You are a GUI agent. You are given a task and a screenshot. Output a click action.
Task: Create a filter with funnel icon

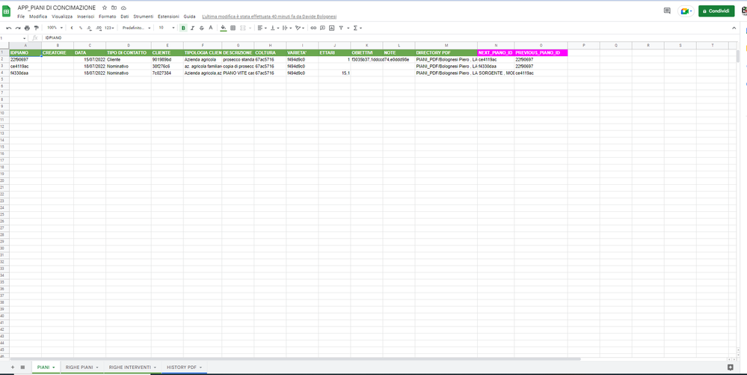click(341, 28)
